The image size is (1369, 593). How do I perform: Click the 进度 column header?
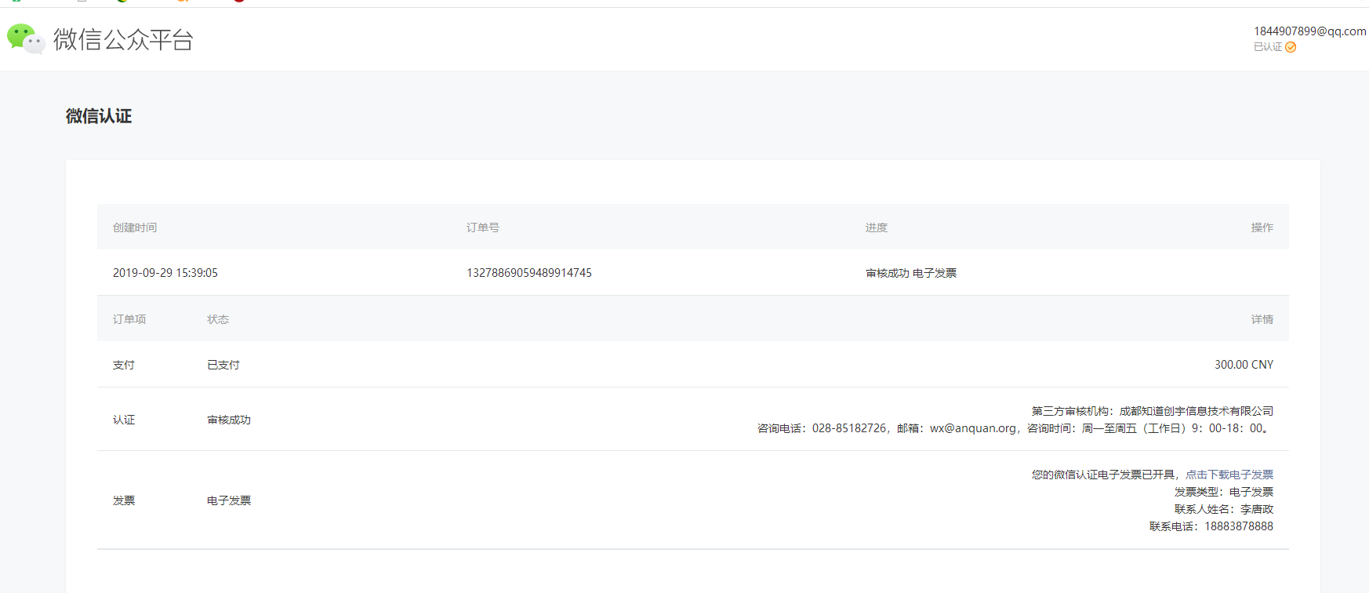pos(877,227)
